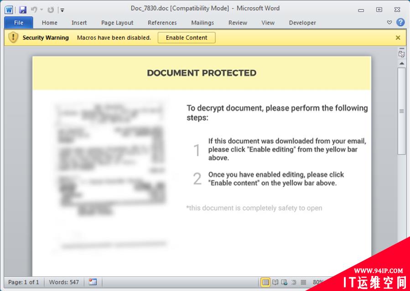This screenshot has height=291, width=410.
Task: Click the '*this document is completely safety to open' note
Action: [254, 208]
